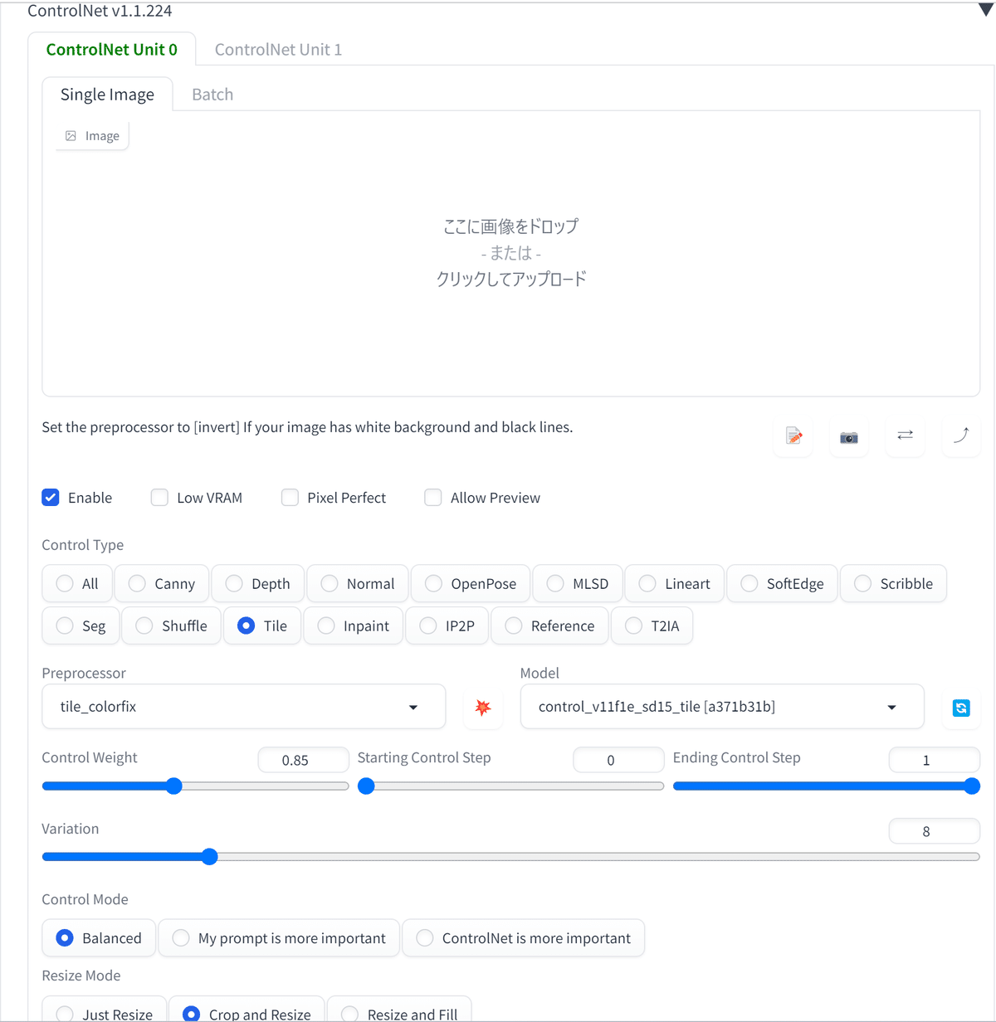
Task: Select the OpenPose control type
Action: click(471, 583)
